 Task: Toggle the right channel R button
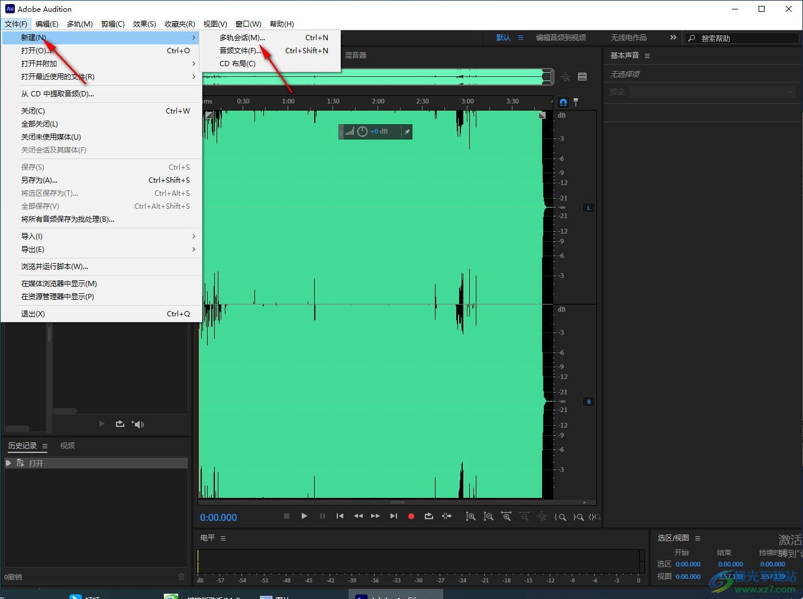coord(589,402)
